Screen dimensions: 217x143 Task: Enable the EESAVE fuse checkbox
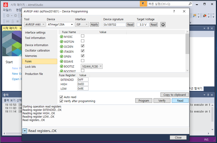click(x=83, y=61)
